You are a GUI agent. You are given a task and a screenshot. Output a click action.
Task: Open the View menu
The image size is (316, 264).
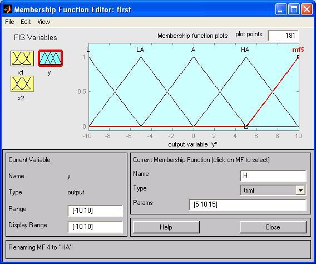tap(43, 22)
